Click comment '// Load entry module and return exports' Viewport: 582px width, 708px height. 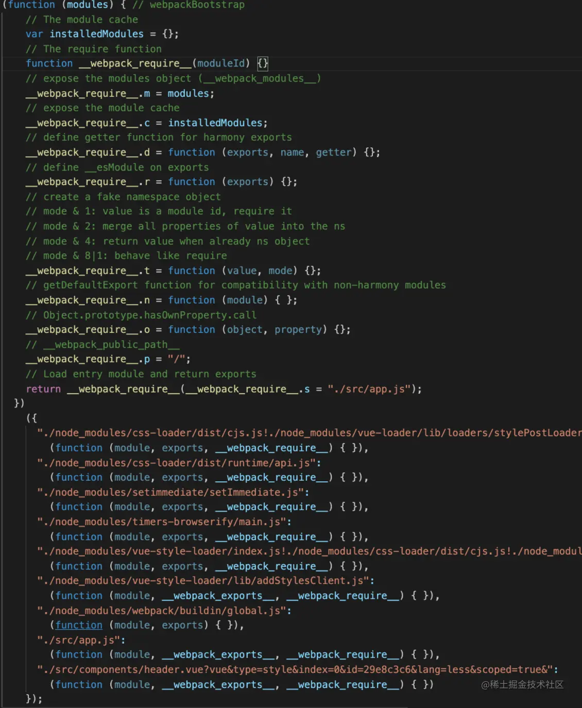tap(141, 374)
